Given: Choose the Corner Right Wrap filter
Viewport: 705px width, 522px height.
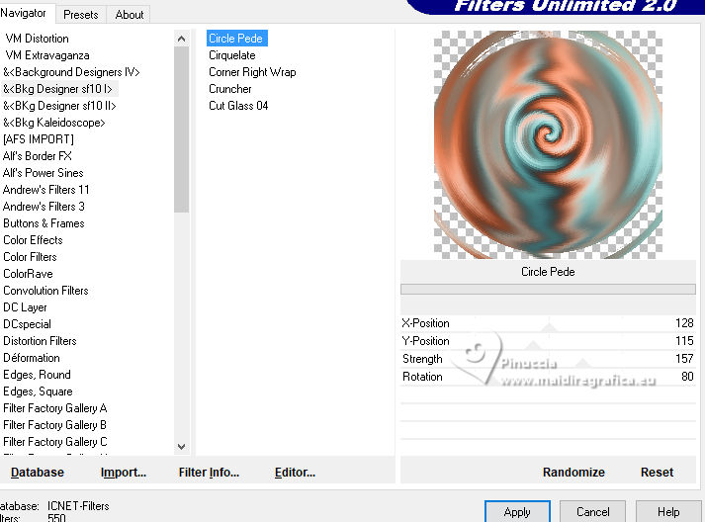Looking at the screenshot, I should [252, 72].
